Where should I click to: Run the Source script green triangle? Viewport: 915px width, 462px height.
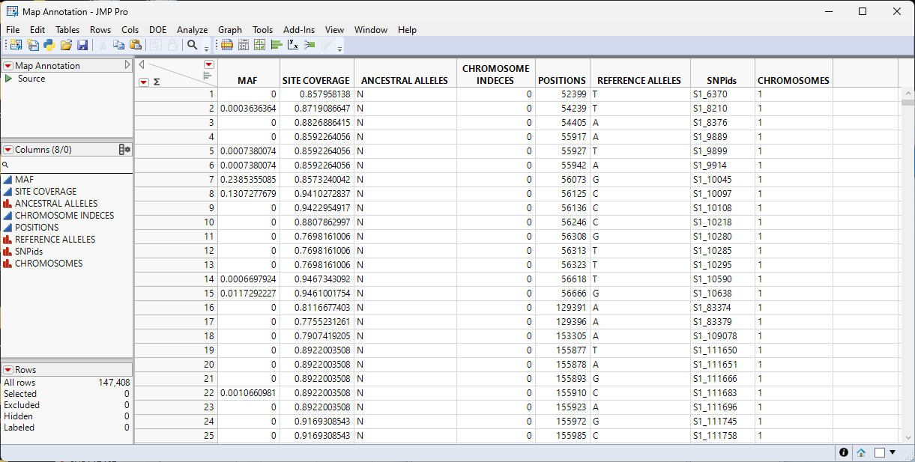click(x=8, y=79)
